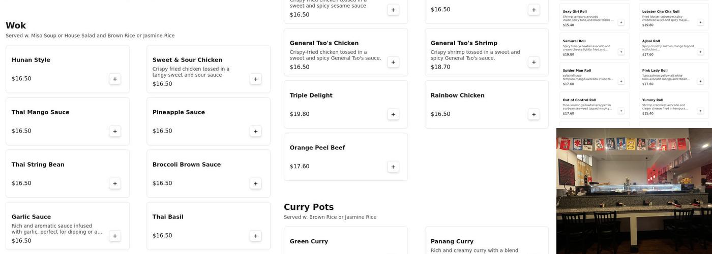
Task: Open the restaurant interior photo
Action: pyautogui.click(x=634, y=190)
